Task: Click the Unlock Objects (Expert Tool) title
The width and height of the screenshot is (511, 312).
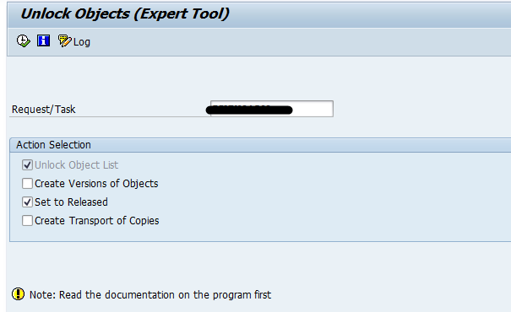Action: point(125,13)
